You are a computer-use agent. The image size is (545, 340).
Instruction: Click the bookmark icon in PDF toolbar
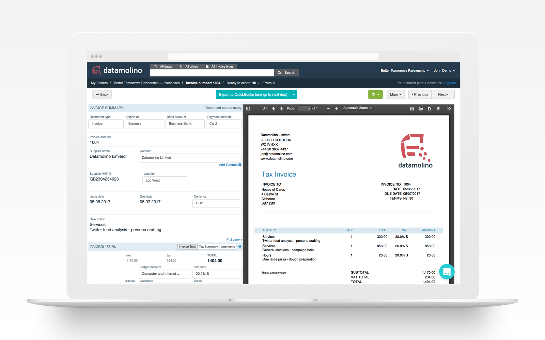pos(438,108)
